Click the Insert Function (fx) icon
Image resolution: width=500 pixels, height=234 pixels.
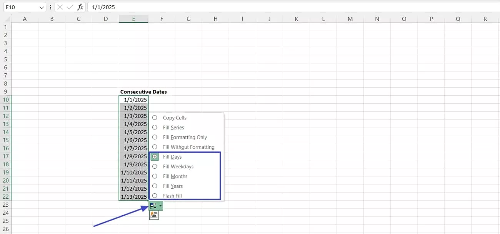[80, 7]
